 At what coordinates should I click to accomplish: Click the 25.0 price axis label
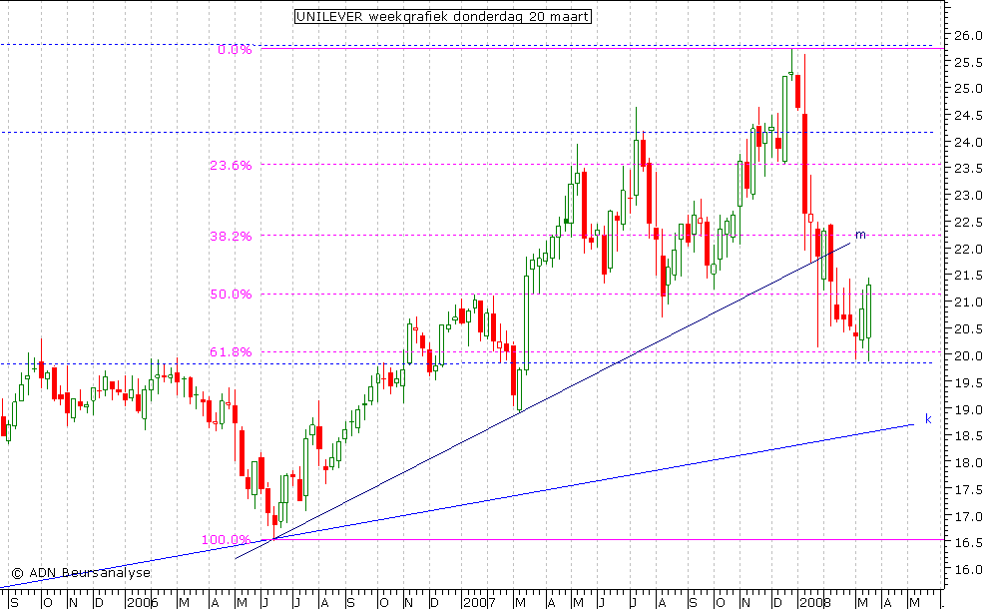click(968, 89)
